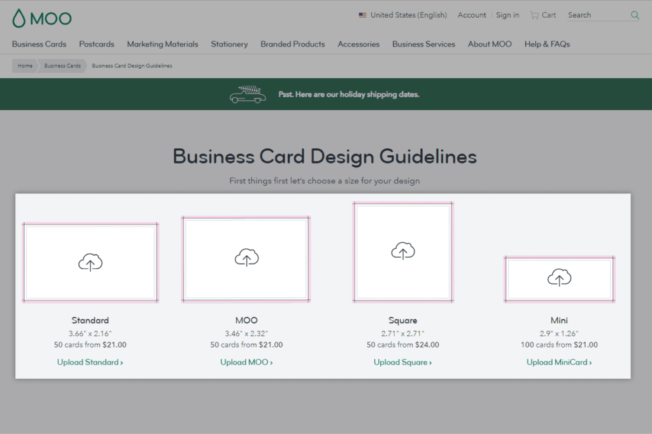Click the 2.71" x 2.71" dimensions text
Screen dimensions: 652x434
tap(403, 333)
